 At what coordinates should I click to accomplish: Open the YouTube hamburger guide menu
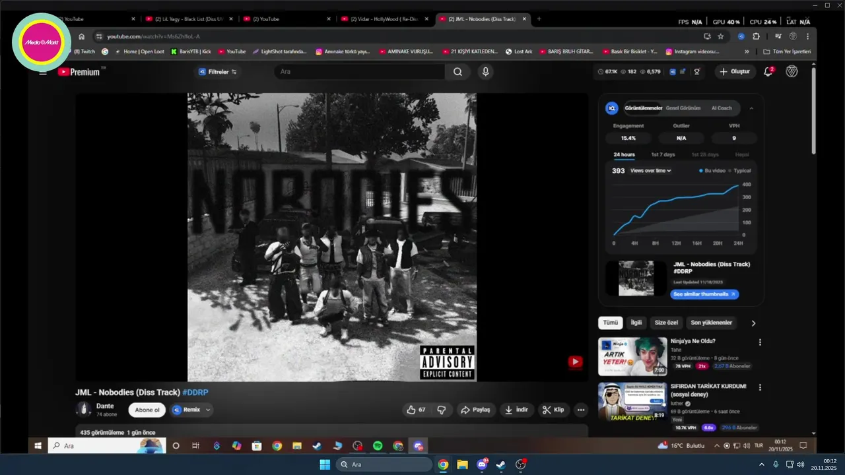coord(43,72)
